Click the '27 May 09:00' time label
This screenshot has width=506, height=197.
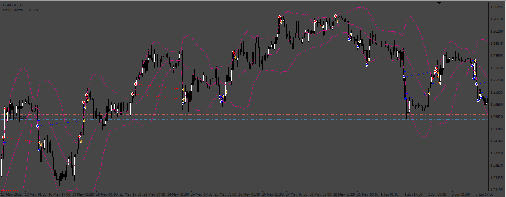[x=297, y=194]
